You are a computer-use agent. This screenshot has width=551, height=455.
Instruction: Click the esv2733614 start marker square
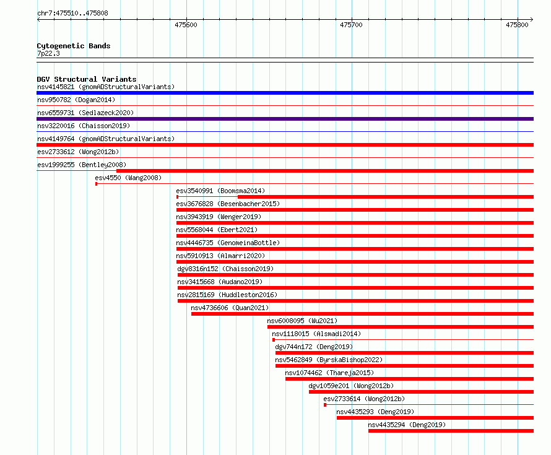pyautogui.click(x=325, y=405)
